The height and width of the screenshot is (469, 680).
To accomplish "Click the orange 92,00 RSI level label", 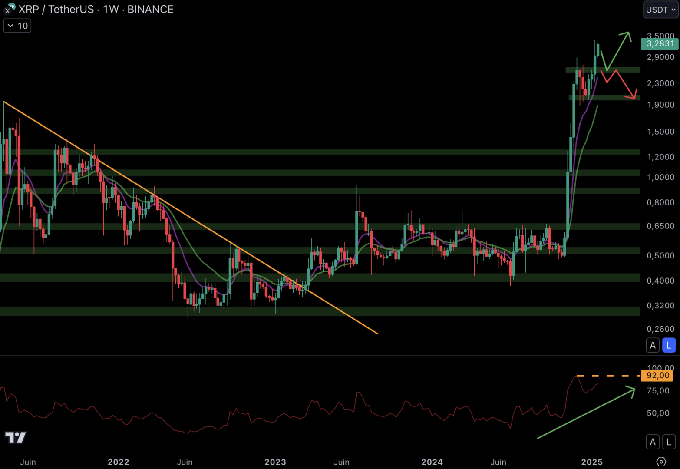I will pos(657,376).
